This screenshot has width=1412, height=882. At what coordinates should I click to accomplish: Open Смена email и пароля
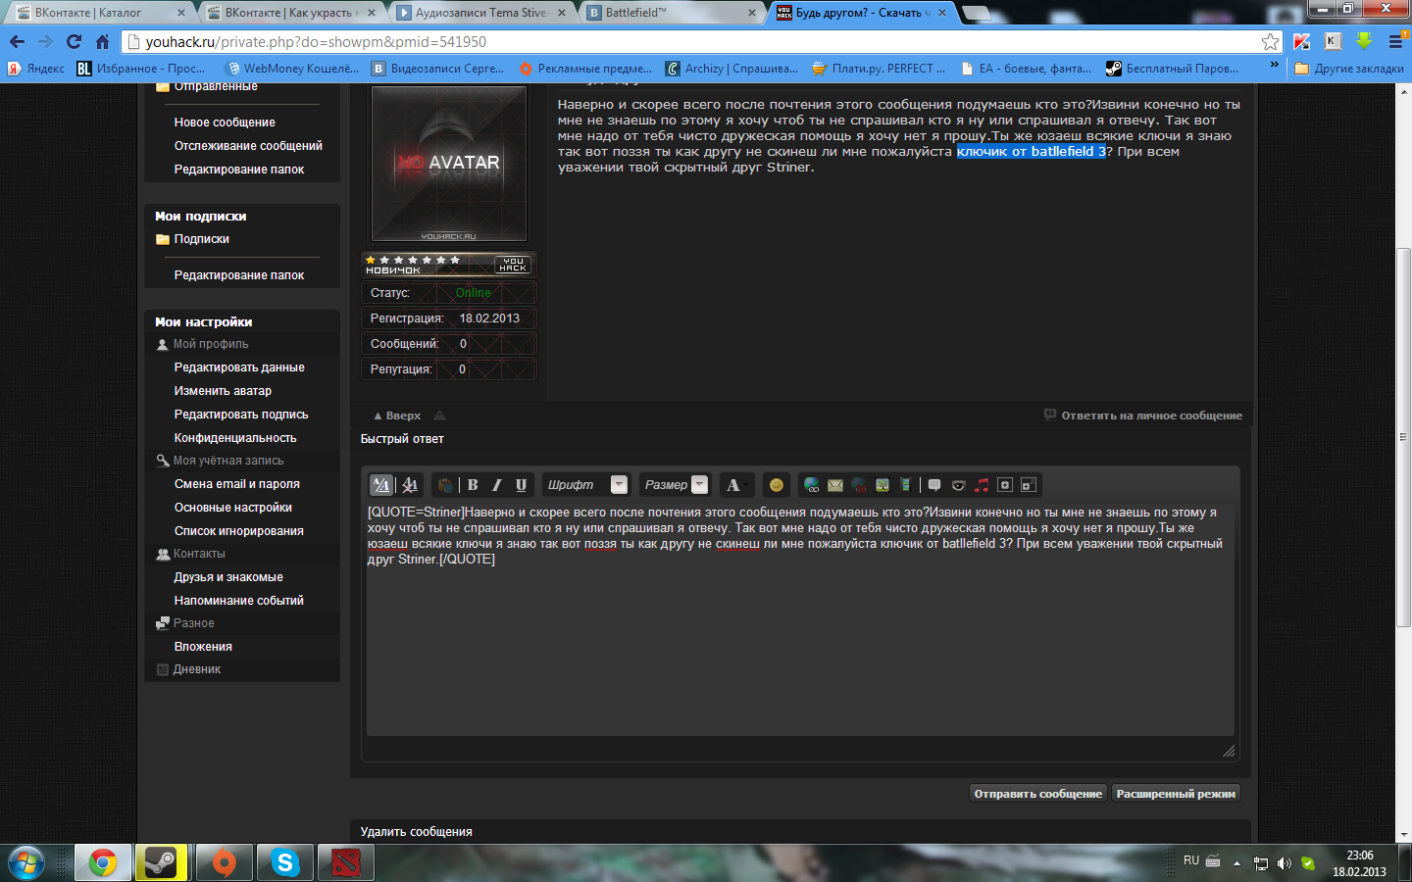(x=237, y=484)
